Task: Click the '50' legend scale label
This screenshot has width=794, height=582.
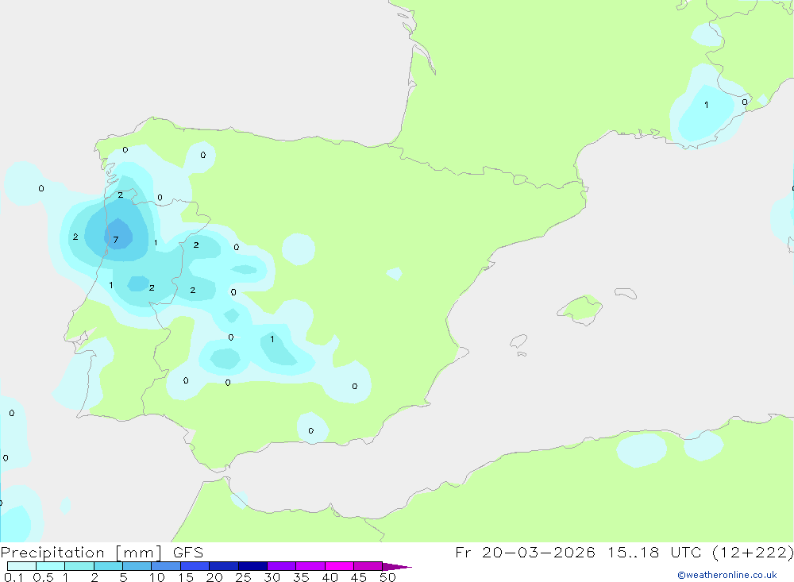Action: [387, 577]
